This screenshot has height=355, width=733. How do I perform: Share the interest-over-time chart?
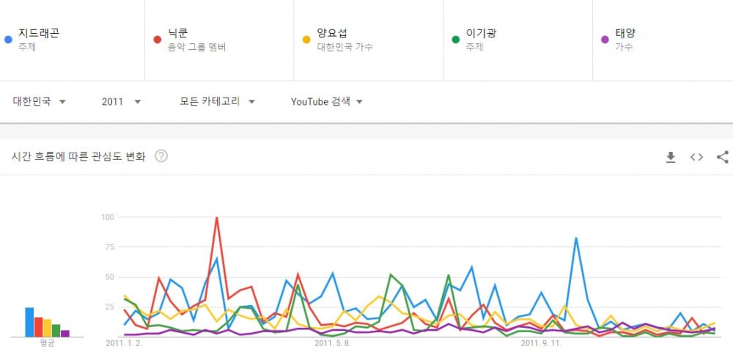[x=722, y=157]
